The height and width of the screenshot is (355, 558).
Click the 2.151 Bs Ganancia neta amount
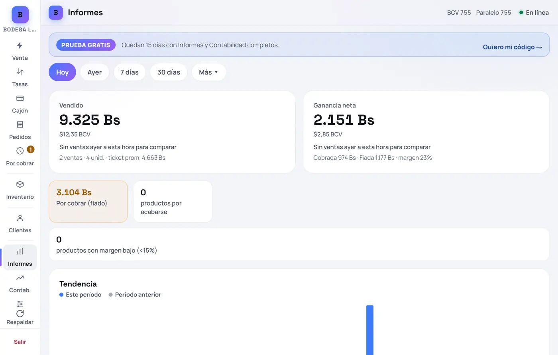point(344,120)
